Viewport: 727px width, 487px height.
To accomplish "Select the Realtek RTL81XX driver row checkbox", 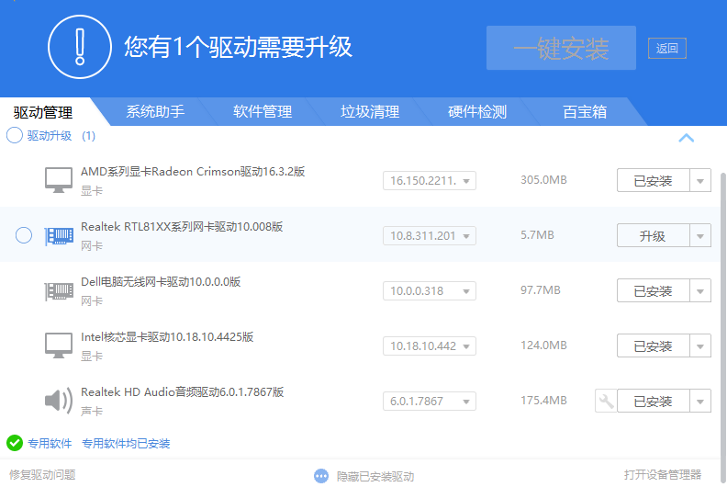I will pyautogui.click(x=24, y=235).
